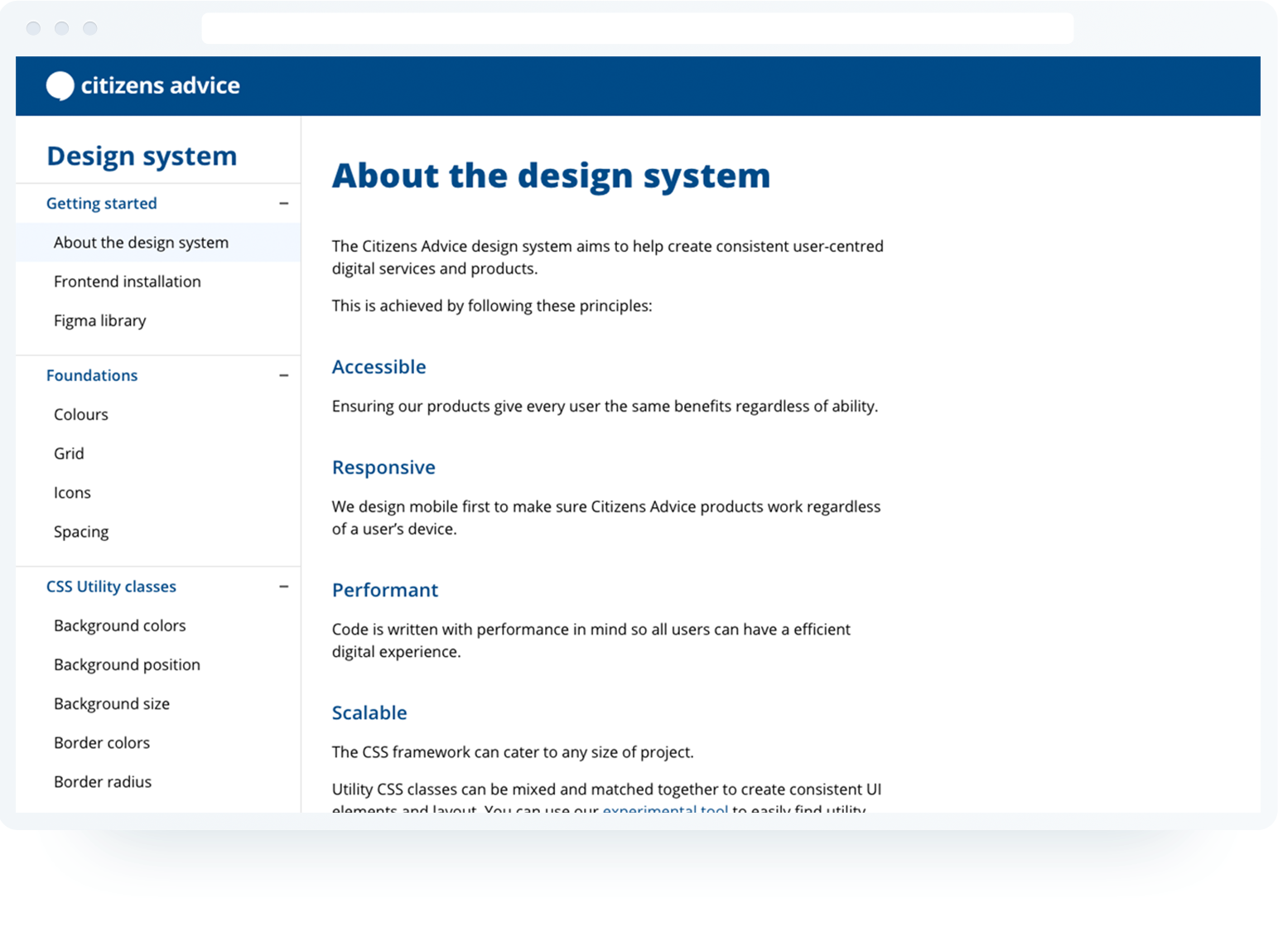
Task: Open Border radius utility page
Action: point(103,781)
